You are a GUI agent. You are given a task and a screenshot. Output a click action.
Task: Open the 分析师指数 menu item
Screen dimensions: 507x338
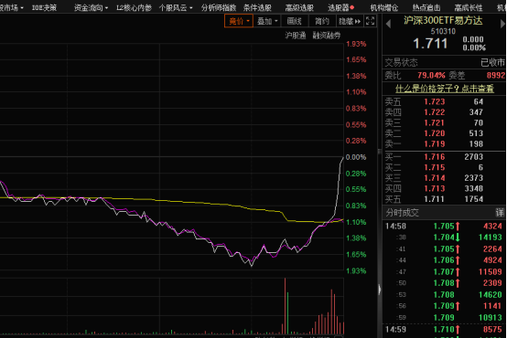pyautogui.click(x=218, y=7)
